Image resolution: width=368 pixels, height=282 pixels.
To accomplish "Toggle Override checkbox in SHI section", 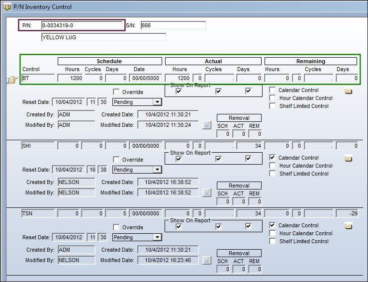I will tap(116, 160).
